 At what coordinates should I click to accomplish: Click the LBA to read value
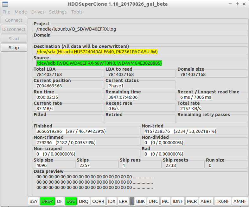[121, 74]
